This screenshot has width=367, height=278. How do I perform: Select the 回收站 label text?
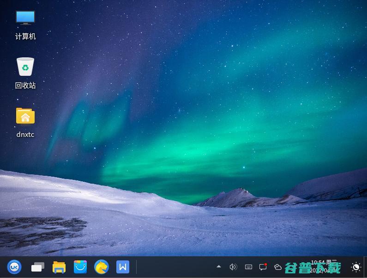[25, 86]
